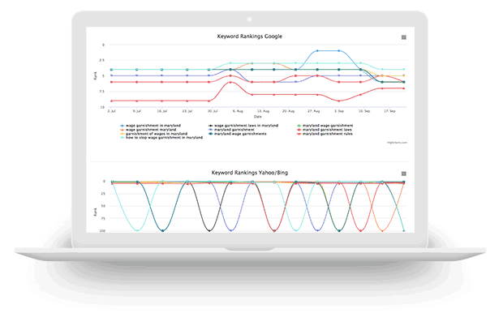This screenshot has height=313, width=503.
Task: Click the '7.5' rank axis label
Action: coord(101,92)
